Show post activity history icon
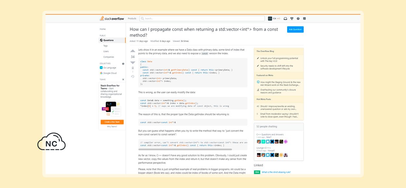 click(x=133, y=76)
